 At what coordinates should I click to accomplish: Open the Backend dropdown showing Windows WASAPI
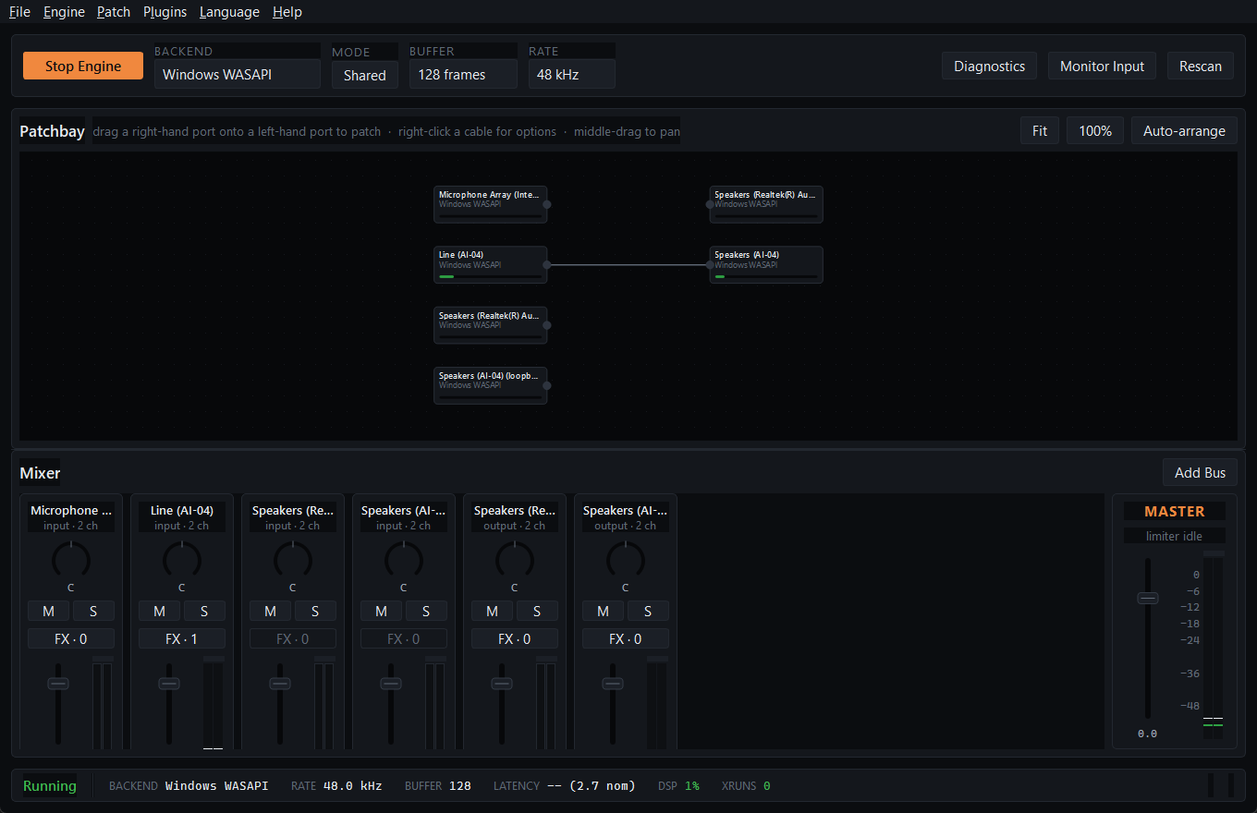[238, 75]
